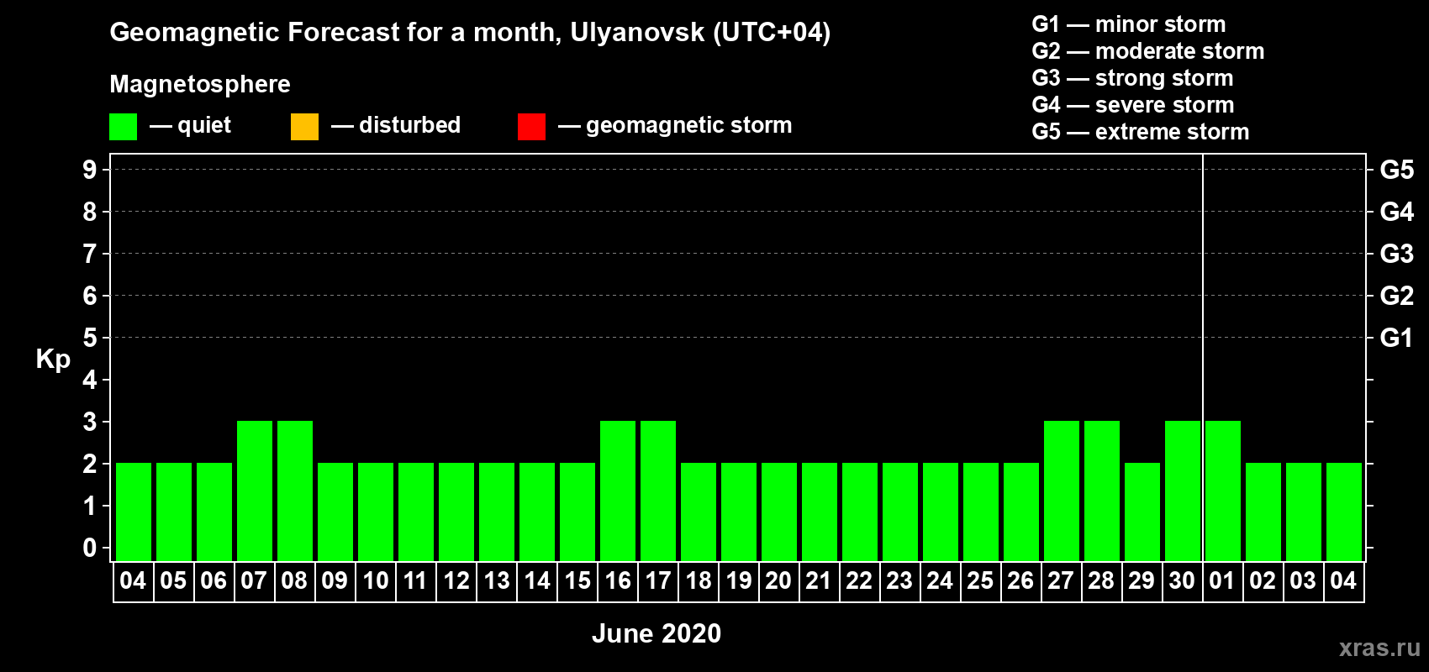Click the green bar above date 27
Viewport: 1429px width, 672px height.
tap(1062, 491)
